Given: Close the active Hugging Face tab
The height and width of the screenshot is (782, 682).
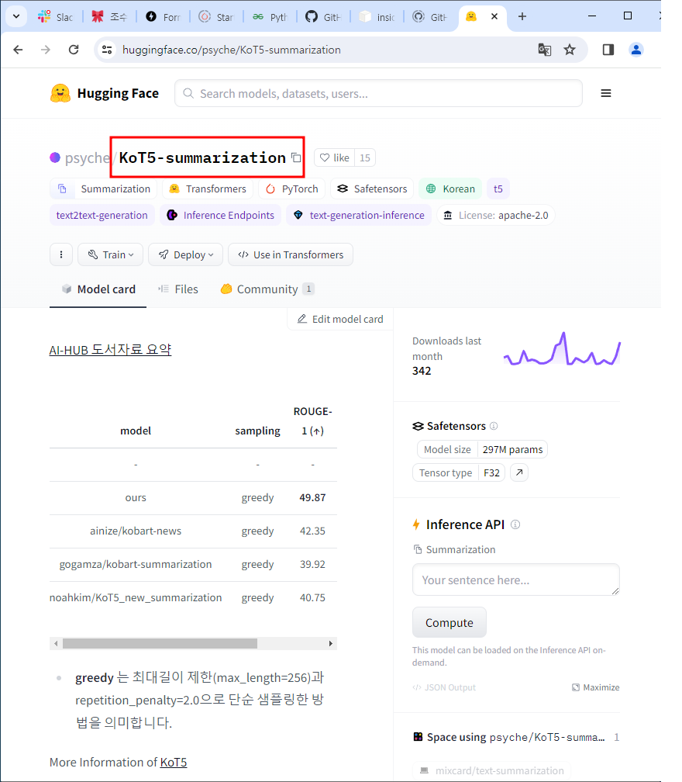Looking at the screenshot, I should tap(494, 16).
